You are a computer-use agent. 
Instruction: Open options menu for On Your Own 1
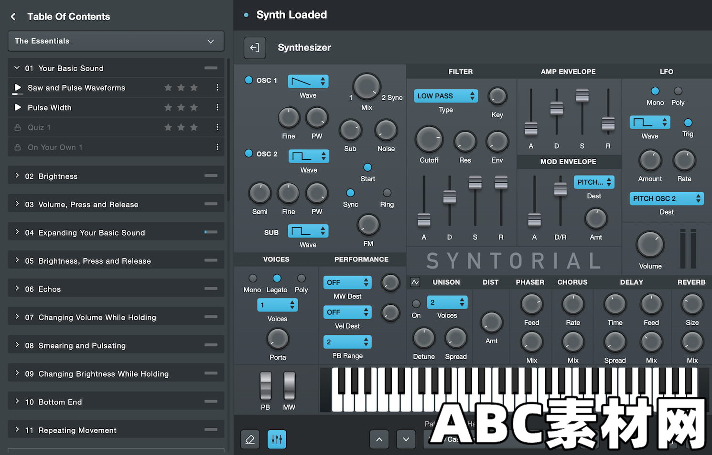[217, 147]
